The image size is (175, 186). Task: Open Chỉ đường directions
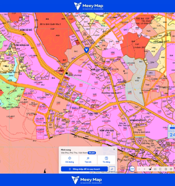(x=70, y=160)
